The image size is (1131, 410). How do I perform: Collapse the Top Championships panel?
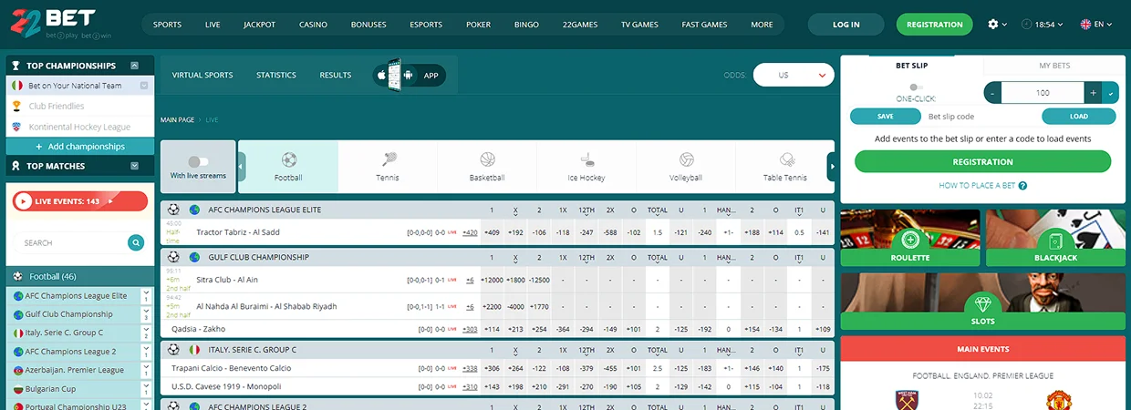[x=135, y=66]
